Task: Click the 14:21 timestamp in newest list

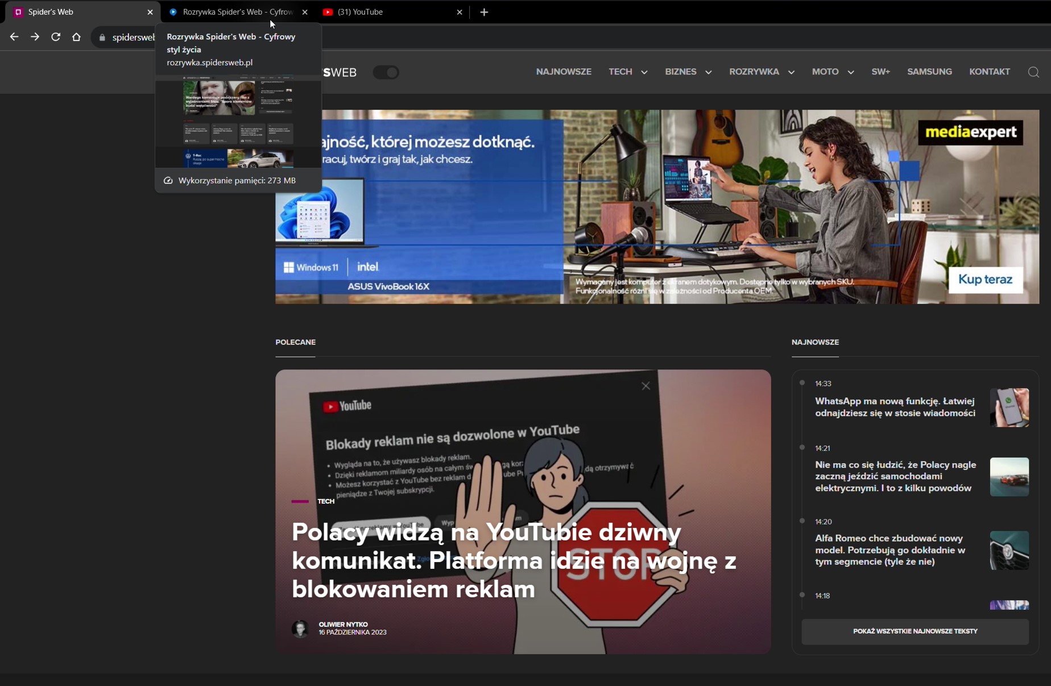Action: [822, 448]
